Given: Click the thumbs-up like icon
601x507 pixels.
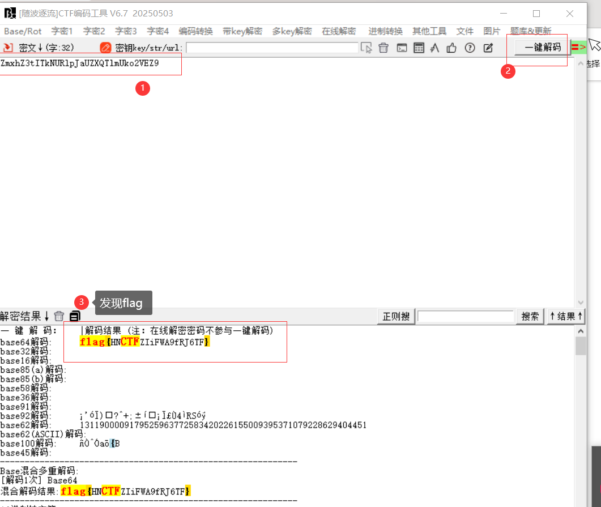Looking at the screenshot, I should coord(451,48).
